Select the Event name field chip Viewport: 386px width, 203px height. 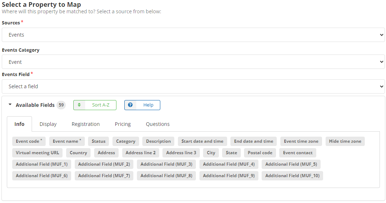pyautogui.click(x=67, y=141)
